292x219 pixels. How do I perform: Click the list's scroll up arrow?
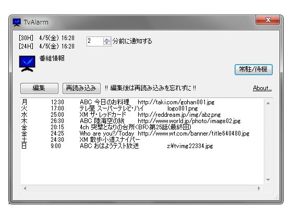pyautogui.click(x=268, y=103)
